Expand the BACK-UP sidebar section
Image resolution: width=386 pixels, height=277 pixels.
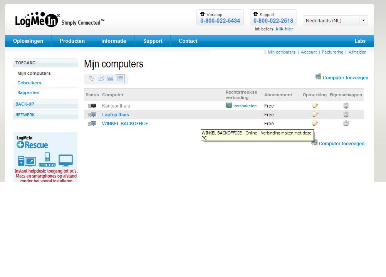25,104
